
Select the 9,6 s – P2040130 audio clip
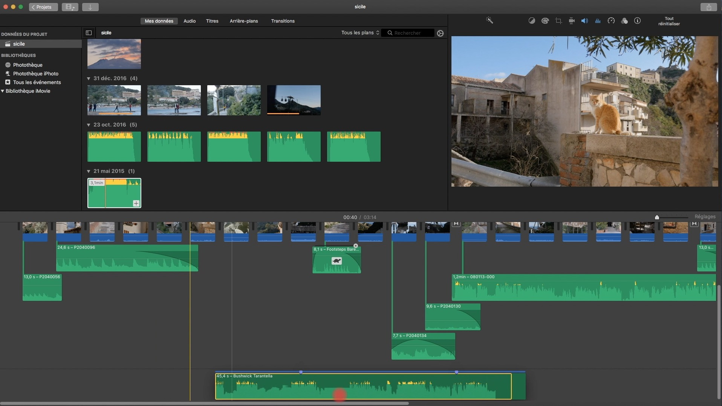point(453,317)
